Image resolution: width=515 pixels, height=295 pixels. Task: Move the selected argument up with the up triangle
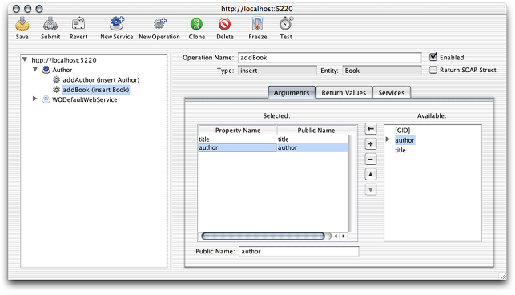(x=371, y=174)
